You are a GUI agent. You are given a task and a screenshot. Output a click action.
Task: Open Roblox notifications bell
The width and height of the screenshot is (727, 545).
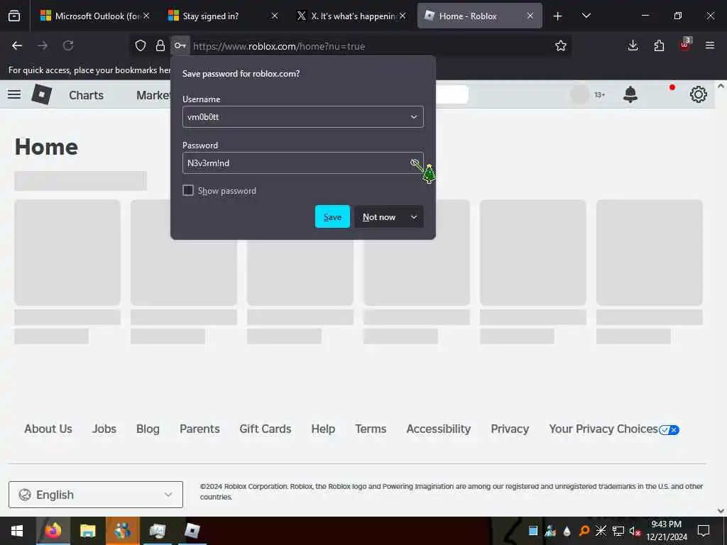[630, 94]
